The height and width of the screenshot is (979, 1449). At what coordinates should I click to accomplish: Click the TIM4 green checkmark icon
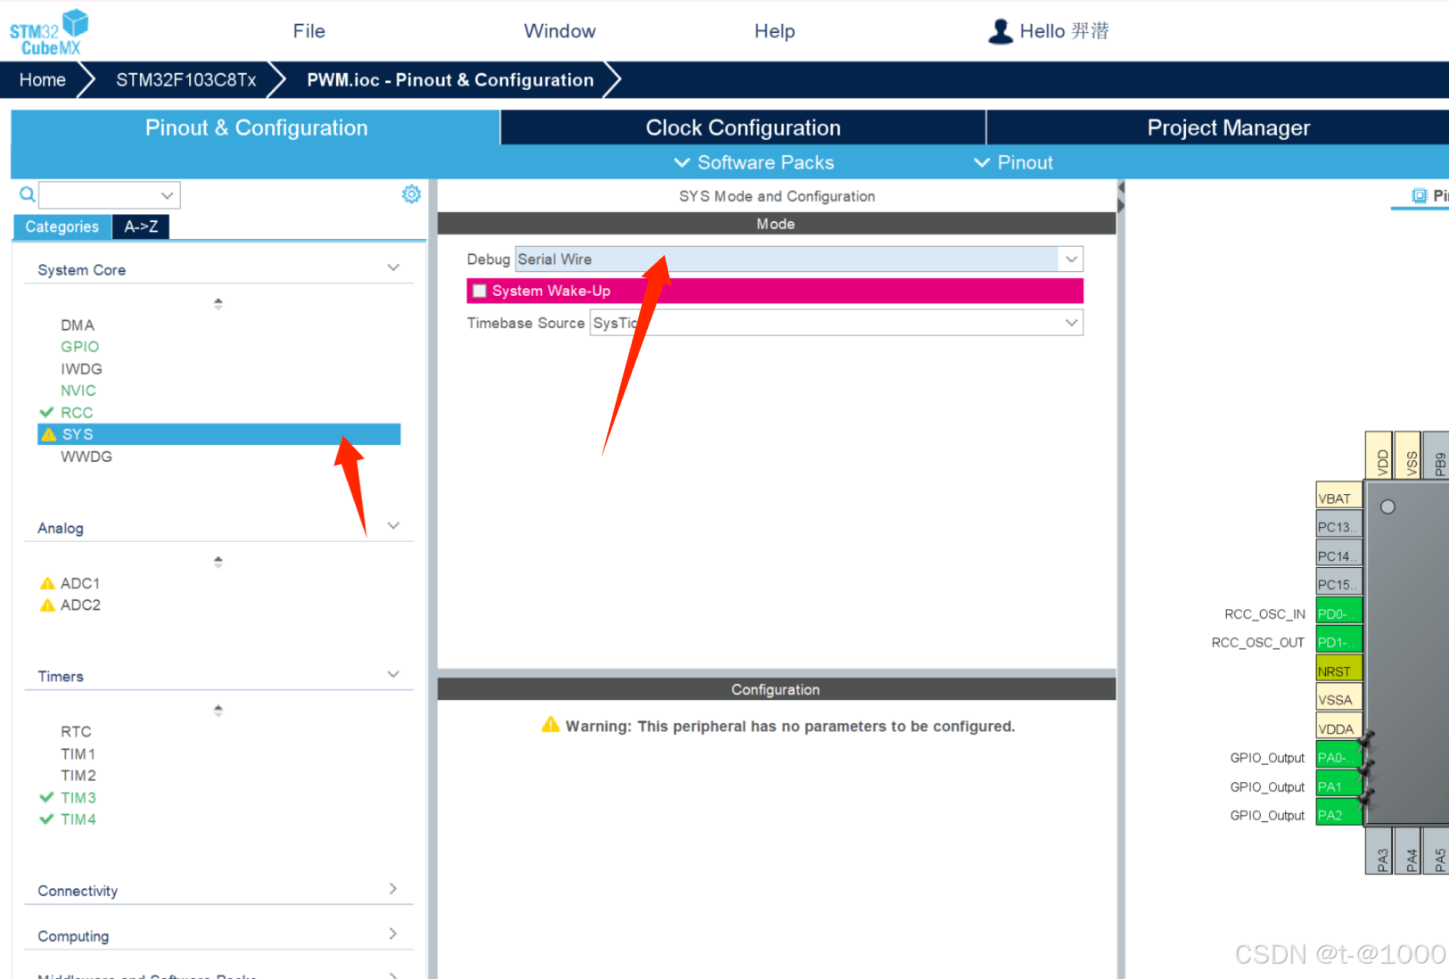(x=47, y=819)
